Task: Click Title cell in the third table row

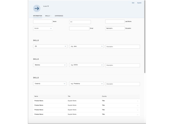Action: [x=103, y=110]
